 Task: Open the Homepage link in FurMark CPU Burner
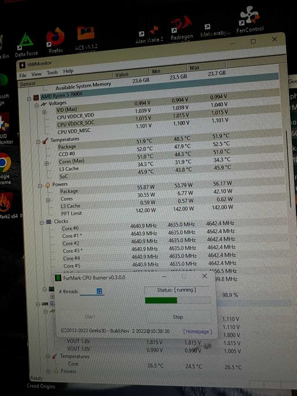197,332
